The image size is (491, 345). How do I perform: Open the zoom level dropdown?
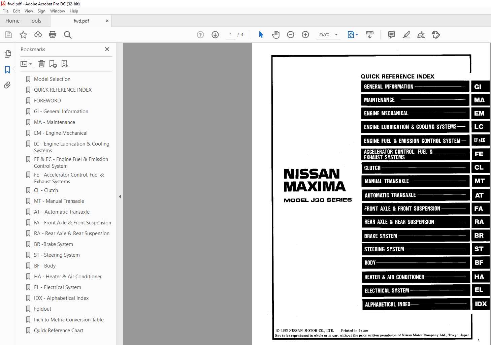[336, 35]
